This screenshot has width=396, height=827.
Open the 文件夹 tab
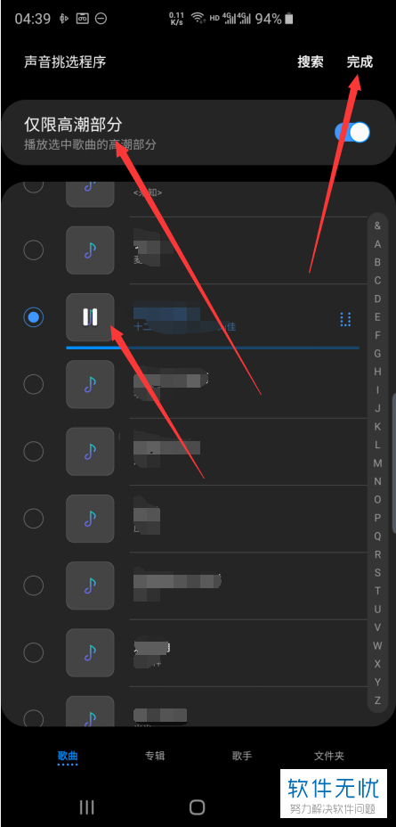329,756
